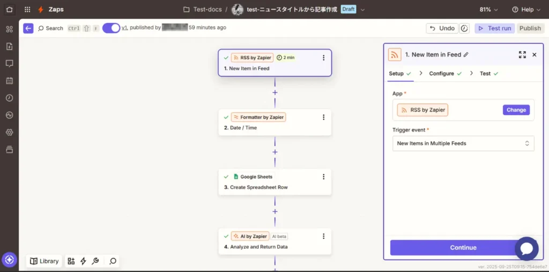Viewport: 549px width, 272px height.
Task: Click the Test run button
Action: [494, 28]
